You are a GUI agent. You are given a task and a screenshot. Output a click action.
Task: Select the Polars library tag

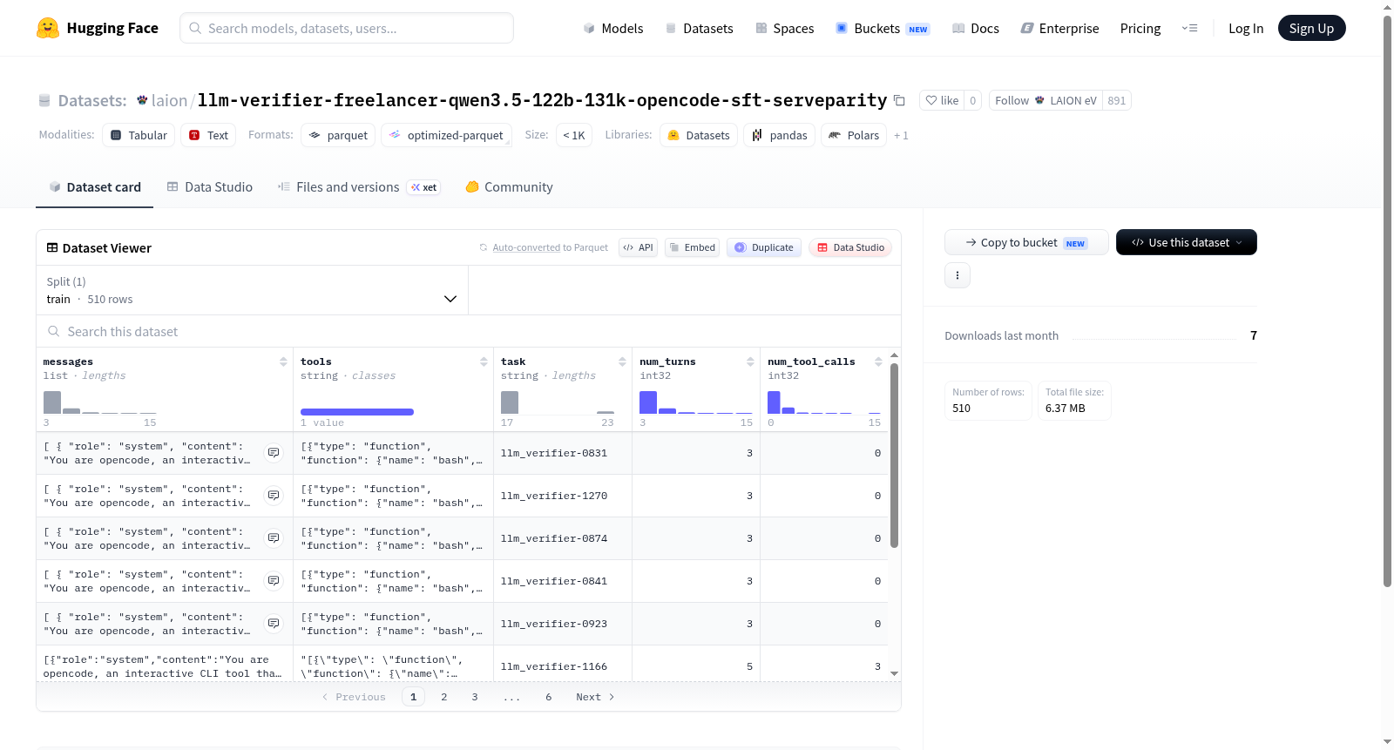[x=854, y=135]
